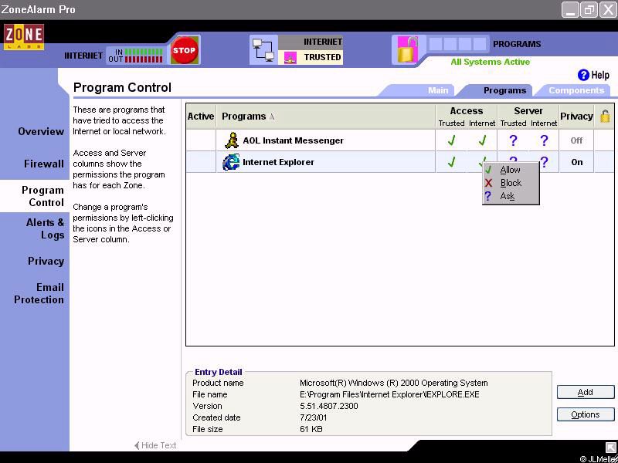618x463 pixels.
Task: Open the Alerts & Logs panel
Action: pyautogui.click(x=45, y=228)
